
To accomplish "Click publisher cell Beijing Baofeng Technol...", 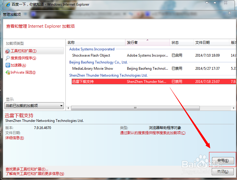I will [147, 69].
